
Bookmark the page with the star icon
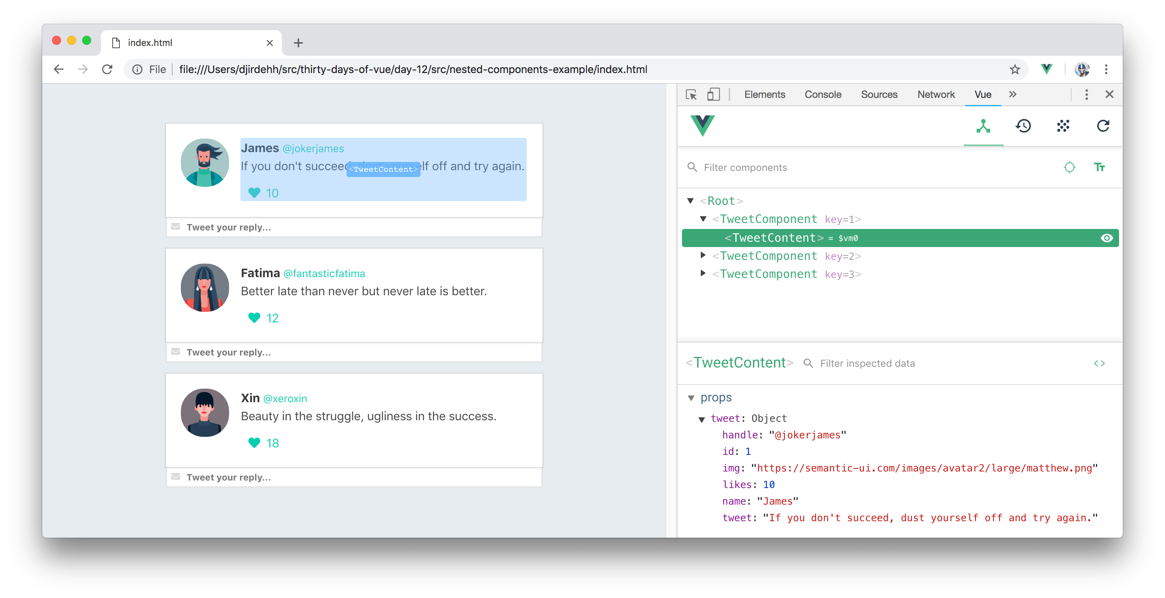click(x=1015, y=69)
